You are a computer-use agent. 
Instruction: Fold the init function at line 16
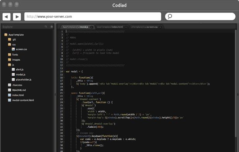[64, 78]
